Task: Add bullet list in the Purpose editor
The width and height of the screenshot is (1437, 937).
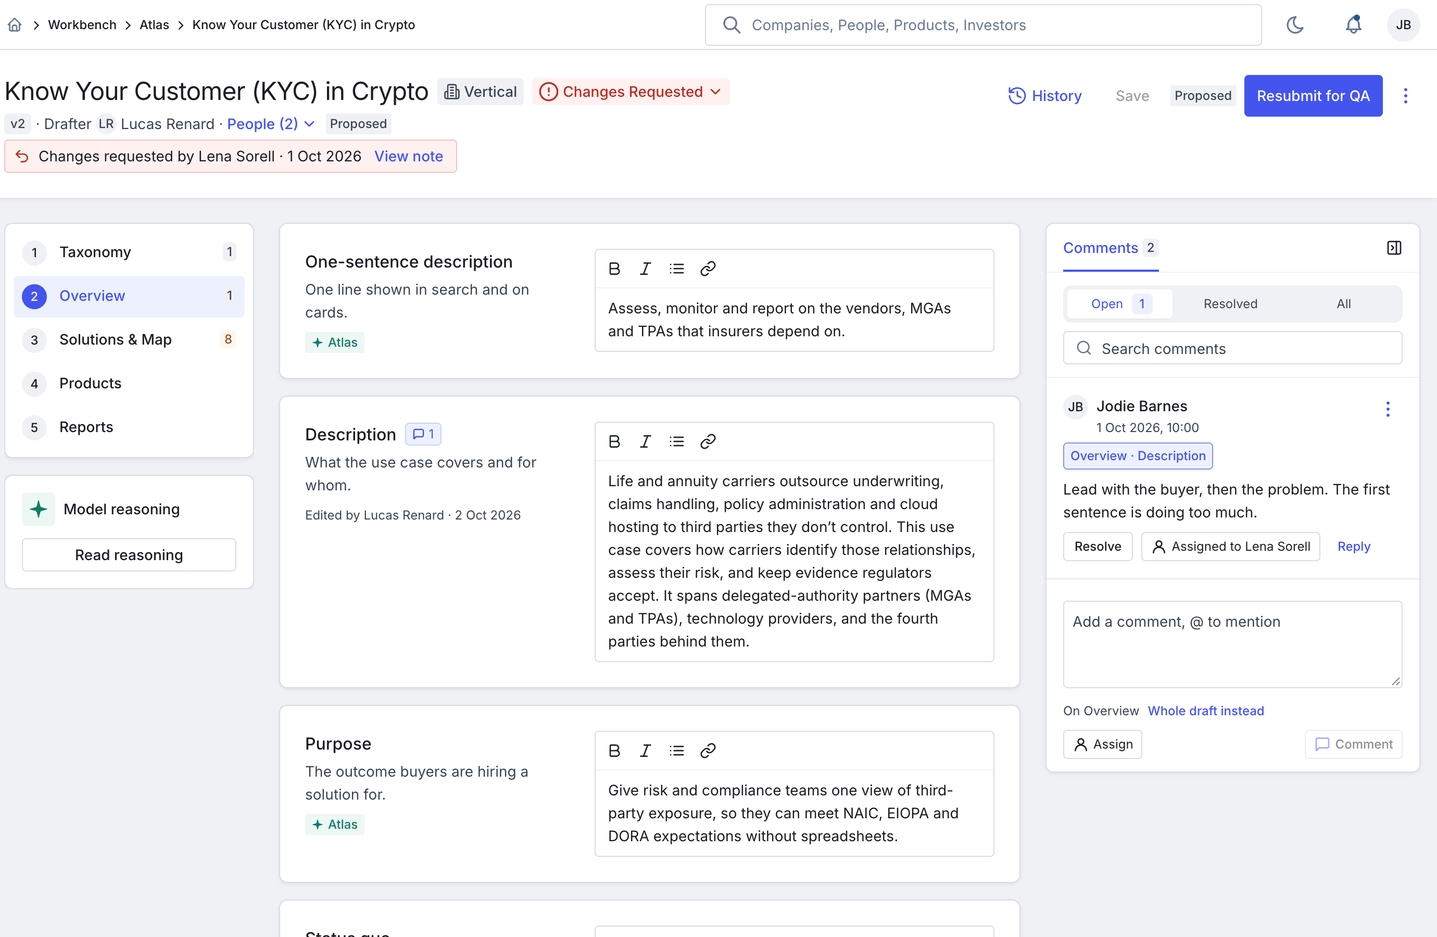Action: [x=677, y=751]
